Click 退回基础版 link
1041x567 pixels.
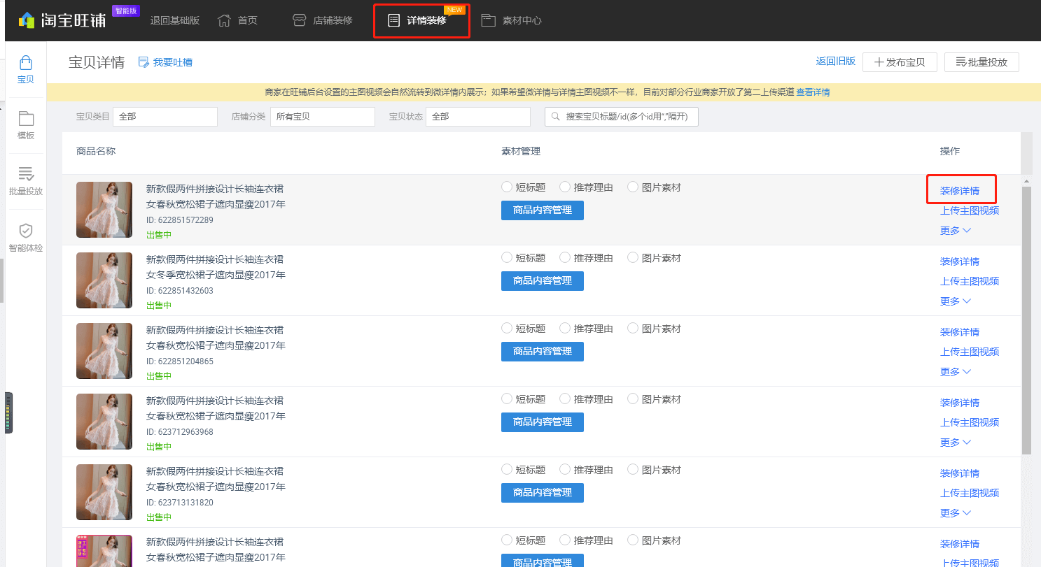(x=175, y=20)
